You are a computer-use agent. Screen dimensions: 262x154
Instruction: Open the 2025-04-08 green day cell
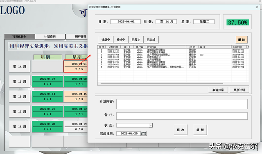coord(76,81)
